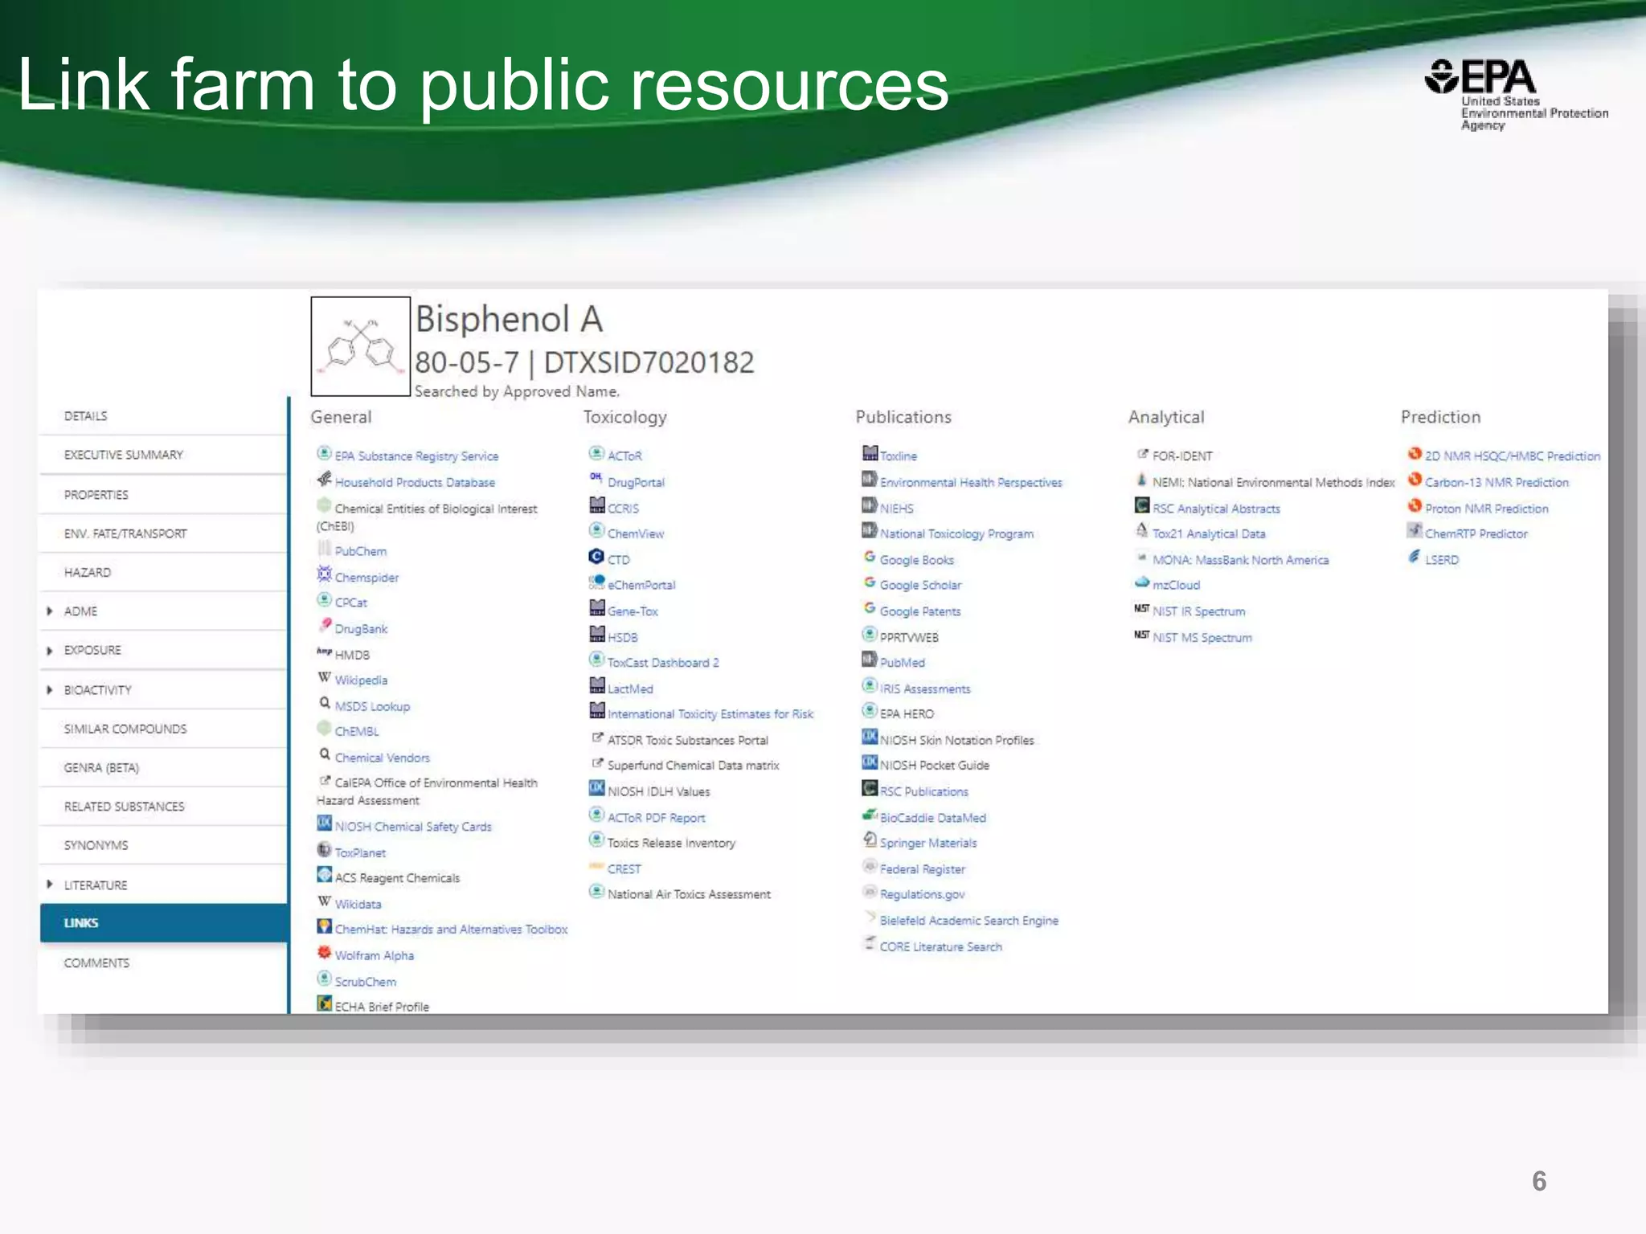Click the CTD blue circle icon

(596, 556)
